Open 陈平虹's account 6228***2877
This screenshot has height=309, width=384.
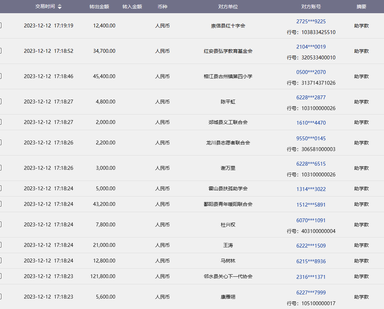tap(311, 98)
